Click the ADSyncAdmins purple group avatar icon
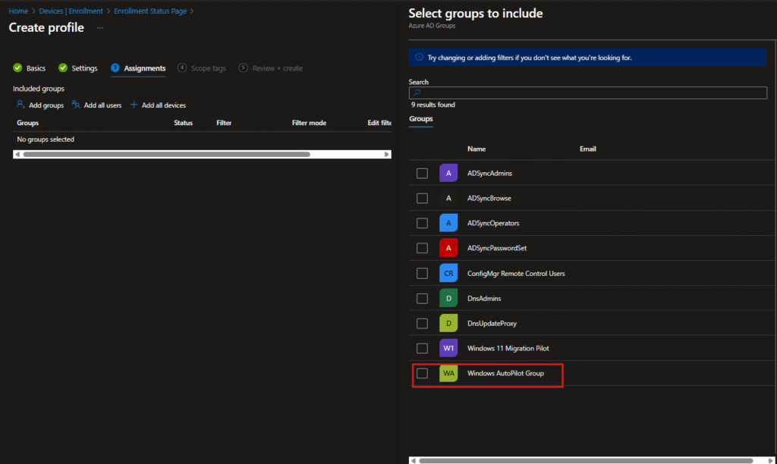Screen dimensions: 777x464 tap(448, 173)
